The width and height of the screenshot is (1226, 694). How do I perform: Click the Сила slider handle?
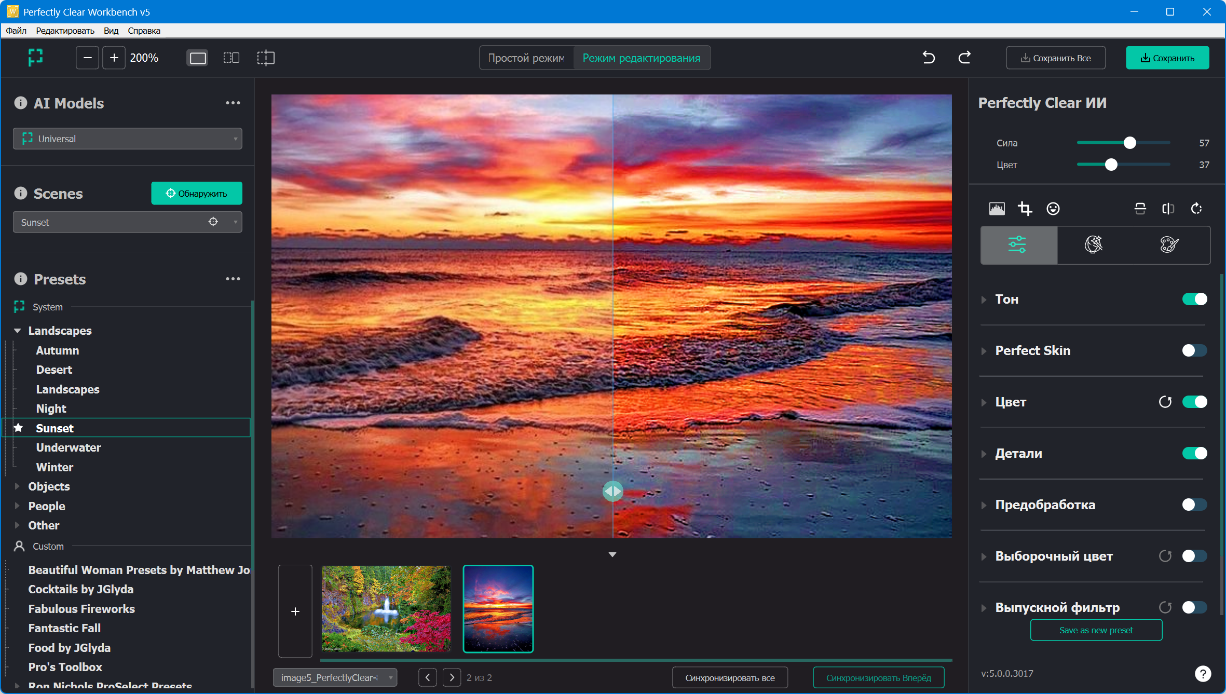pyautogui.click(x=1129, y=143)
